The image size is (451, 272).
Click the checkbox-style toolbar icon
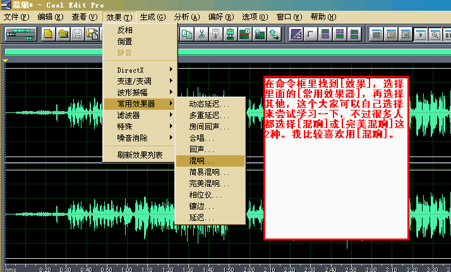click(311, 35)
